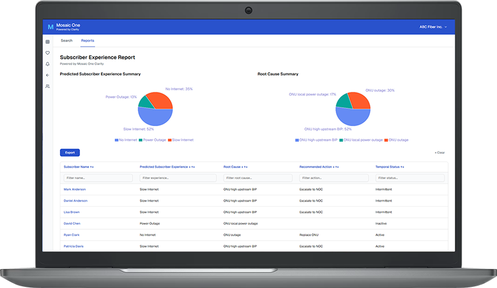Image resolution: width=497 pixels, height=288 pixels.
Task: Open the users sidebar icon
Action: pos(48,86)
